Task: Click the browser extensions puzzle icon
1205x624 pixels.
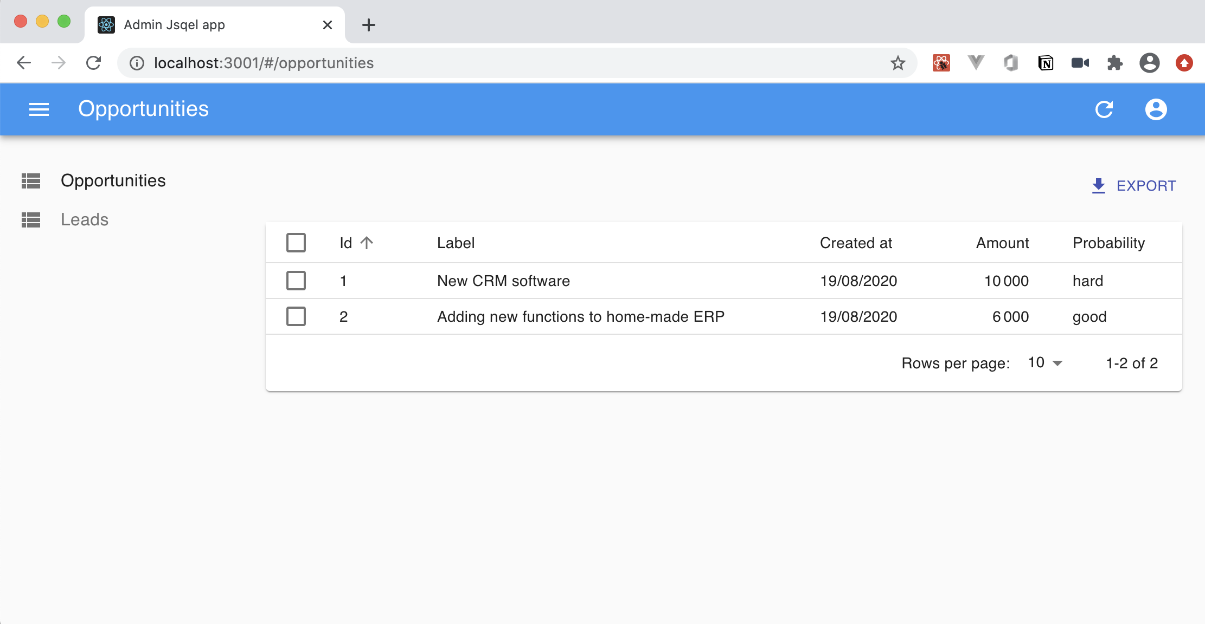Action: 1114,63
